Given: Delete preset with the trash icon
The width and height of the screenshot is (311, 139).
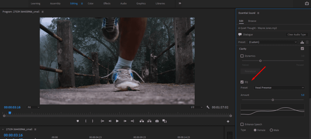Looking at the screenshot, I should 307,42.
